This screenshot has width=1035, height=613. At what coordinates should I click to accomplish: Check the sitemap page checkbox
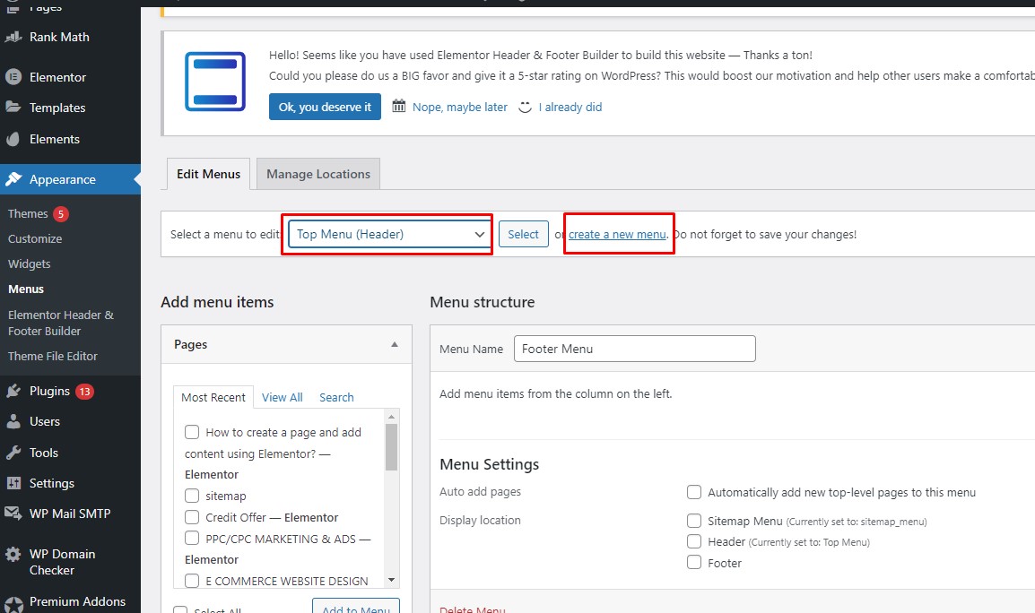[x=192, y=496]
